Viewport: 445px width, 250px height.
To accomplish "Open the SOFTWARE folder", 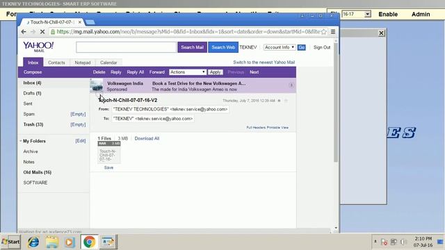I will (35, 183).
